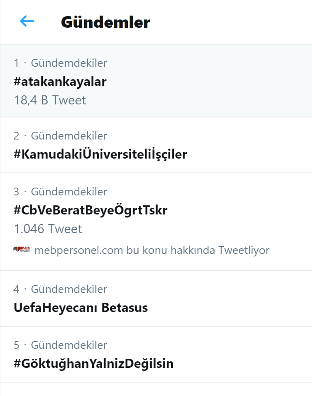
Task: Click 'mebpersonel.com bu konu hakkında Tweetliyor' text
Action: (152, 250)
